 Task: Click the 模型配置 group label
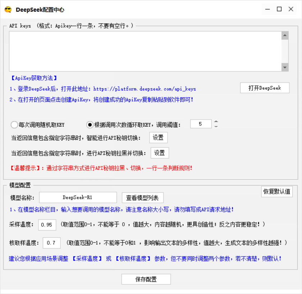coord(20,185)
